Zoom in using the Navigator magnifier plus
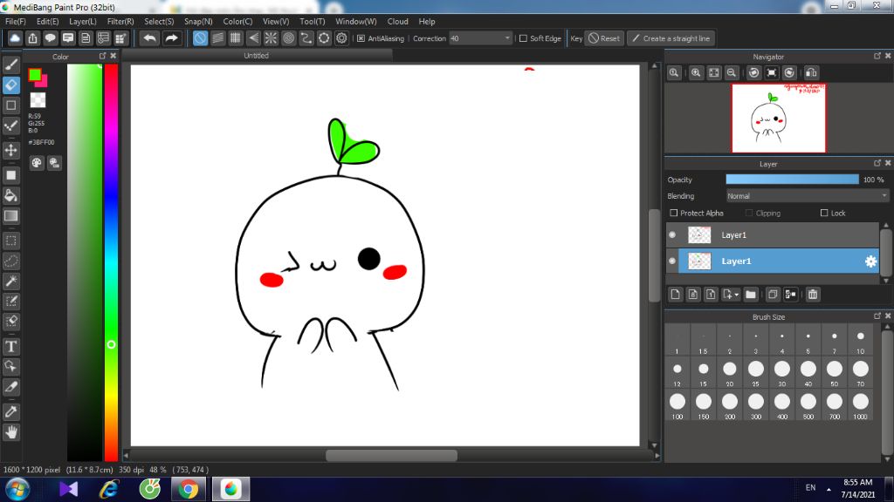This screenshot has height=502, width=894. [x=696, y=73]
